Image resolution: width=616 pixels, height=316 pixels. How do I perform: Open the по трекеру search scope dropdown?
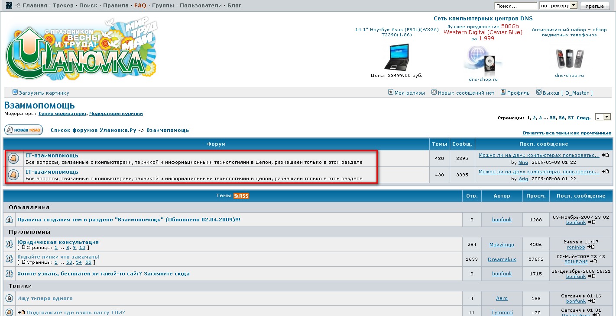click(x=558, y=6)
